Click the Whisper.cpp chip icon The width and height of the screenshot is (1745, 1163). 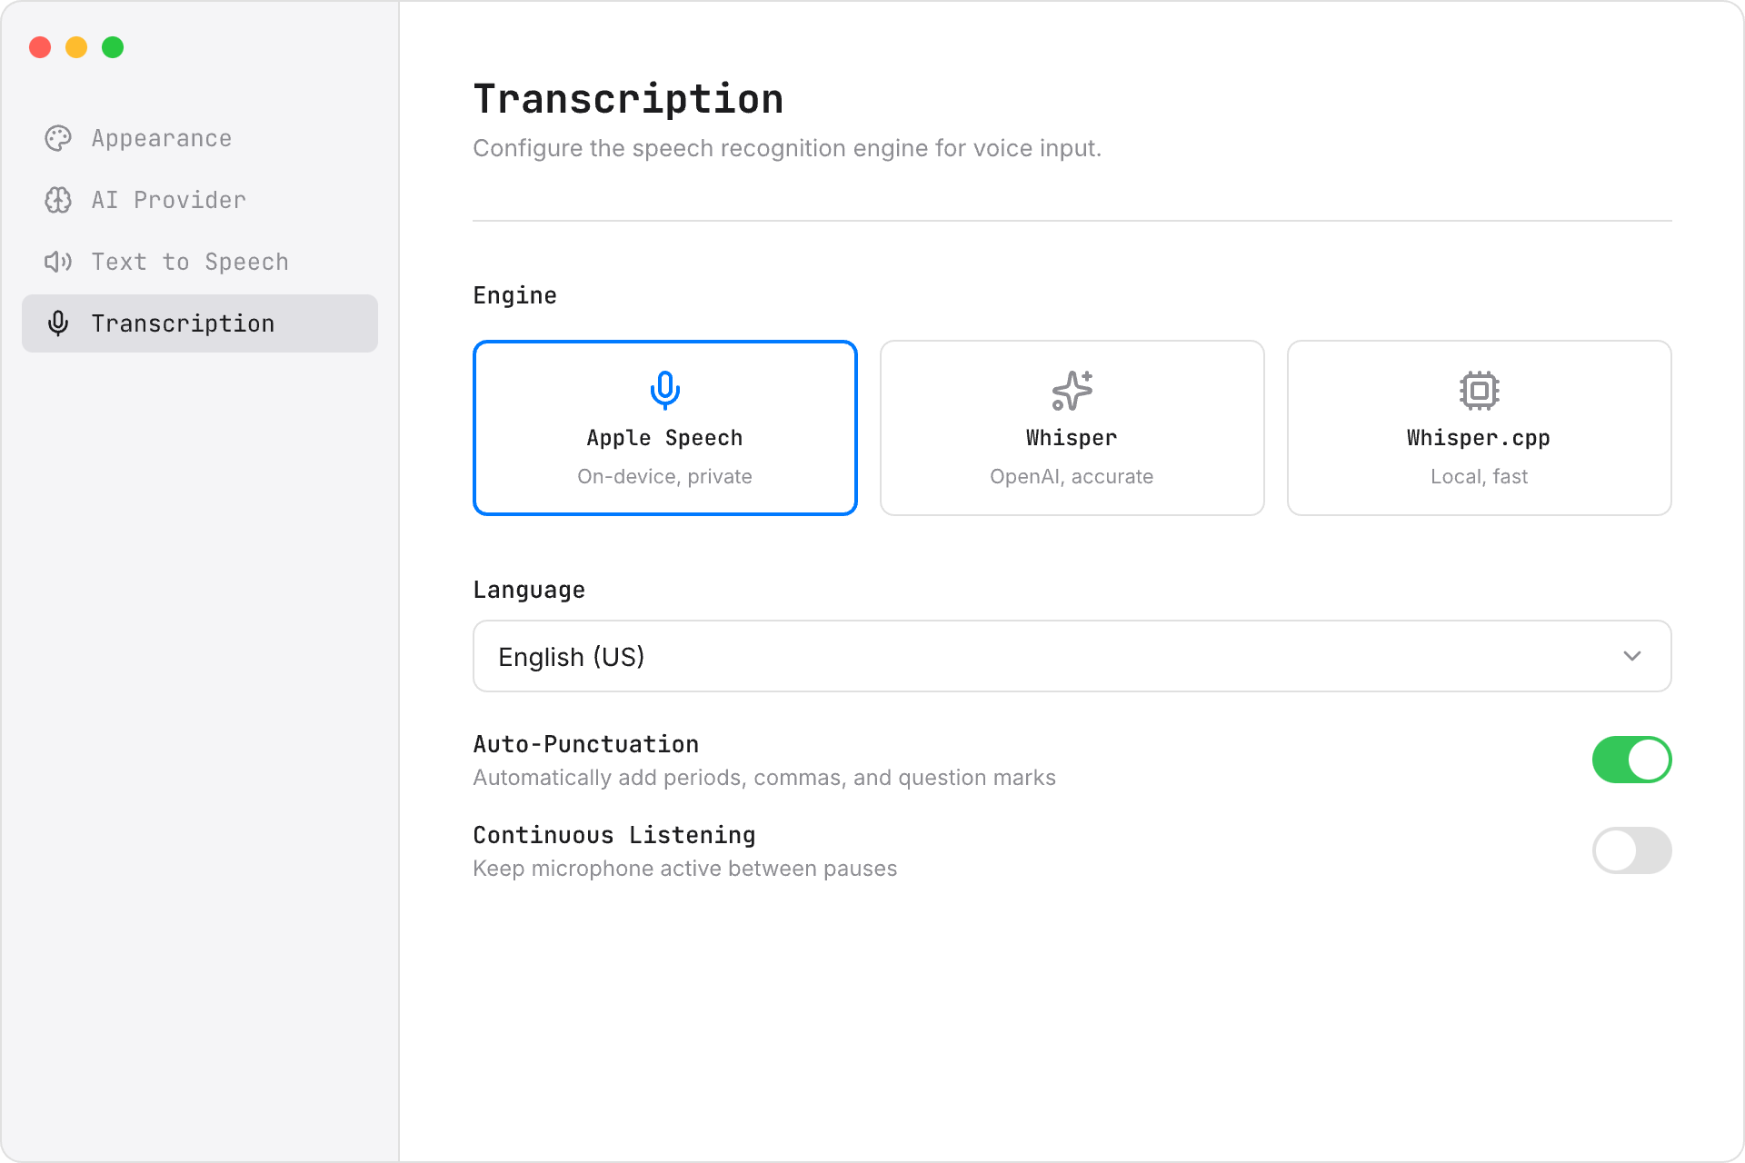[x=1480, y=391]
